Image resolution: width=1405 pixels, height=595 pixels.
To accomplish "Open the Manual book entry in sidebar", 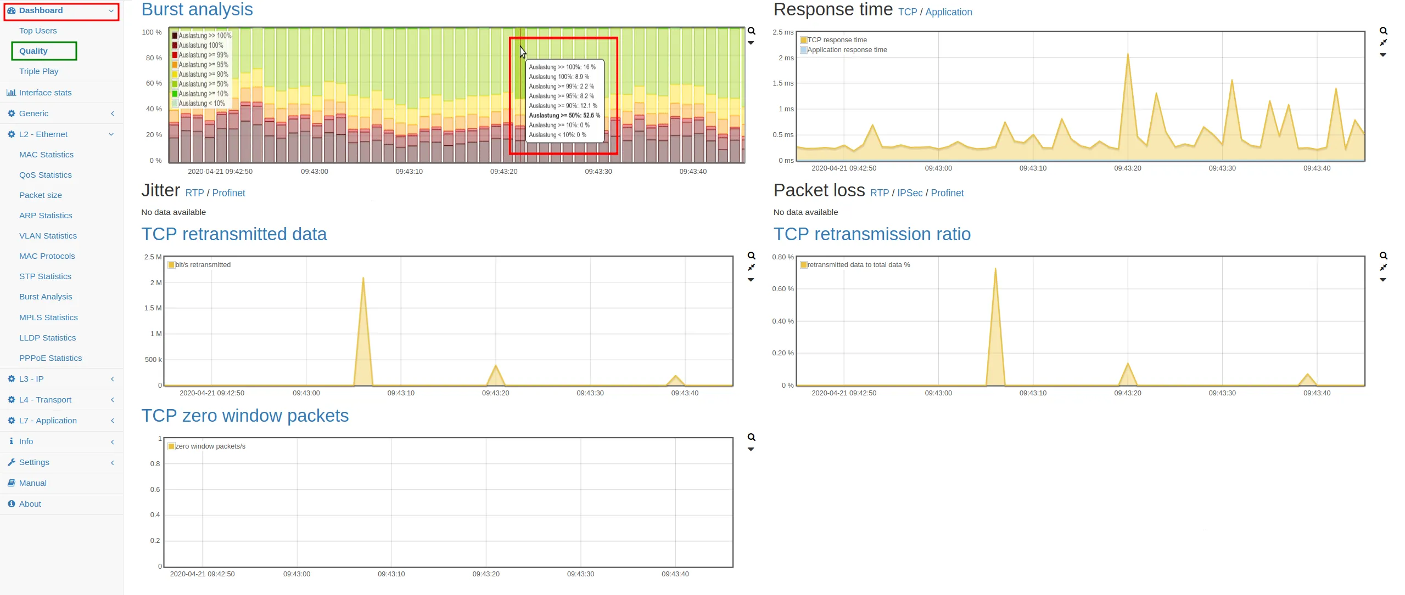I will (x=32, y=483).
